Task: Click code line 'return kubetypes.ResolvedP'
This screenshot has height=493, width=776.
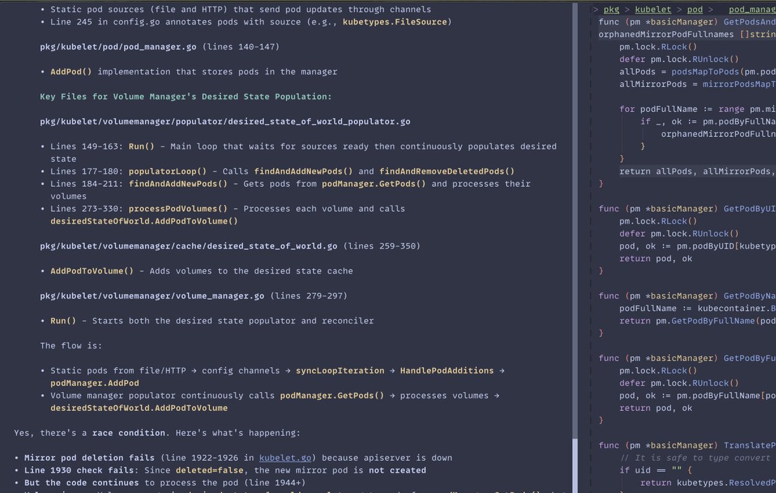Action: 708,483
